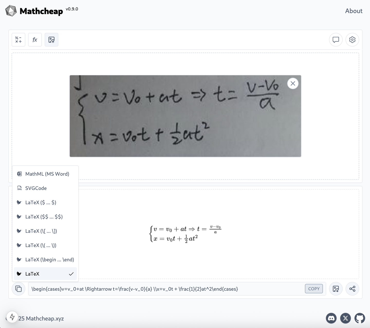Choose LaTeX ($$ ... $$) format
Image resolution: width=370 pixels, height=328 pixels.
45,217
